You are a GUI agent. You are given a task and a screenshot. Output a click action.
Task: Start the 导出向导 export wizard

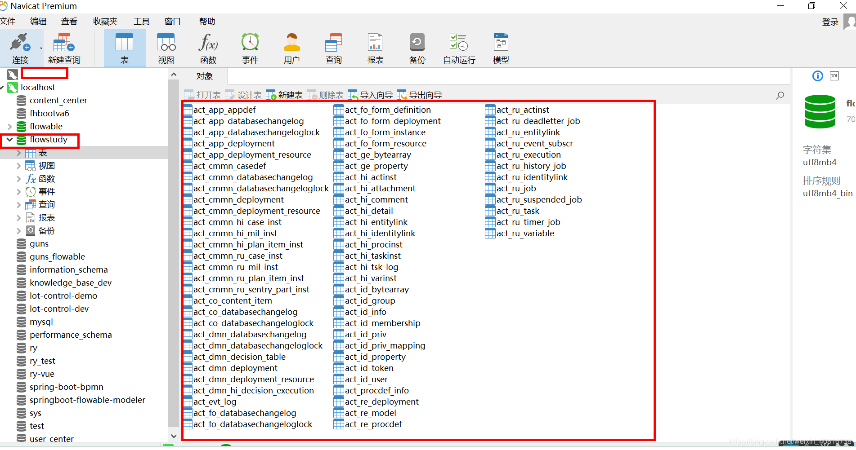pos(420,95)
